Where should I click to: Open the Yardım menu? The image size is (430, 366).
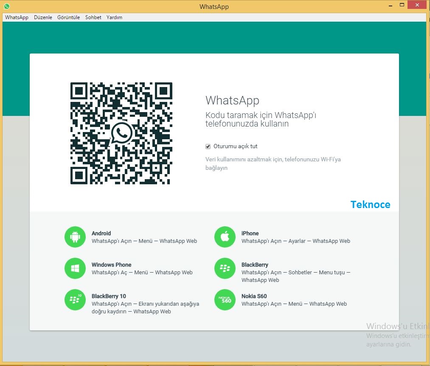[x=114, y=17]
